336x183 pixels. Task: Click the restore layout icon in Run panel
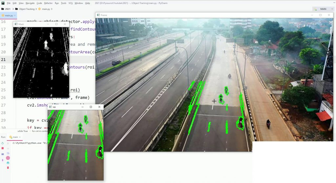(3, 154)
